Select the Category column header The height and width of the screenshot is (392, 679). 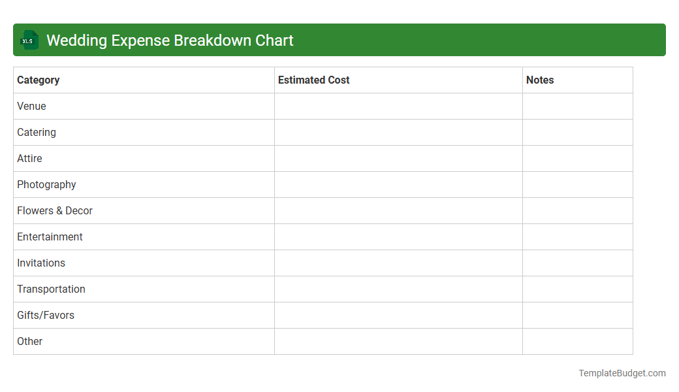click(39, 80)
